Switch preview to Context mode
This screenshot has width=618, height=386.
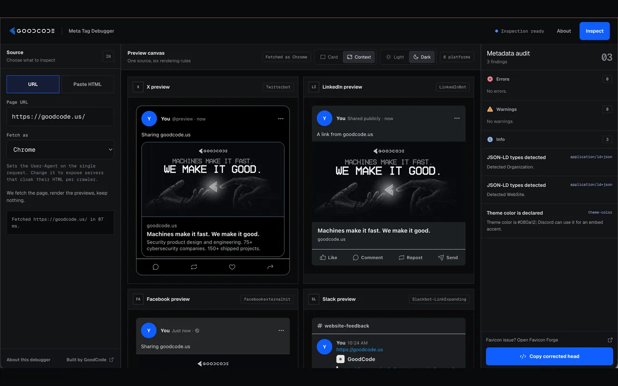tap(359, 57)
